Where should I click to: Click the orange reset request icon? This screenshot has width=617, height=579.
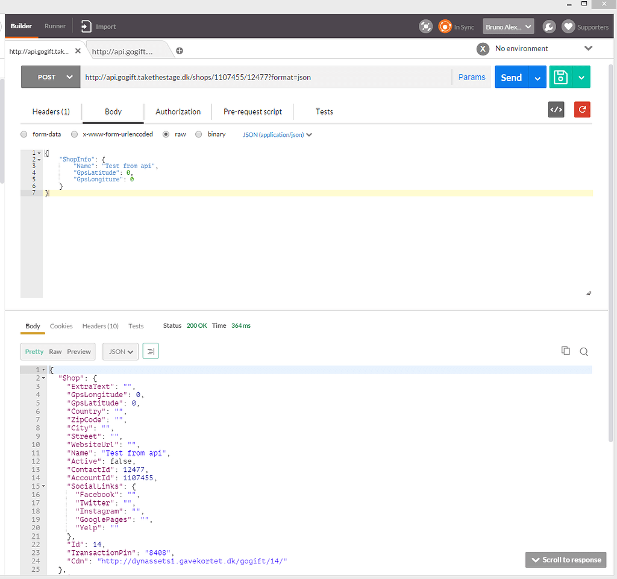(581, 109)
